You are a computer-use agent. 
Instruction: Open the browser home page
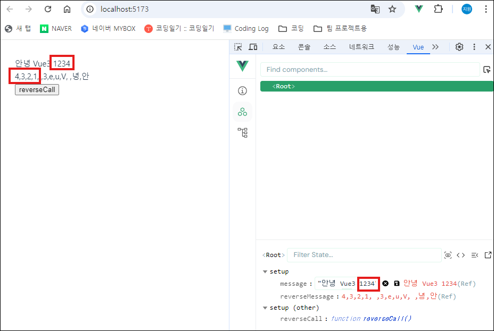point(67,9)
